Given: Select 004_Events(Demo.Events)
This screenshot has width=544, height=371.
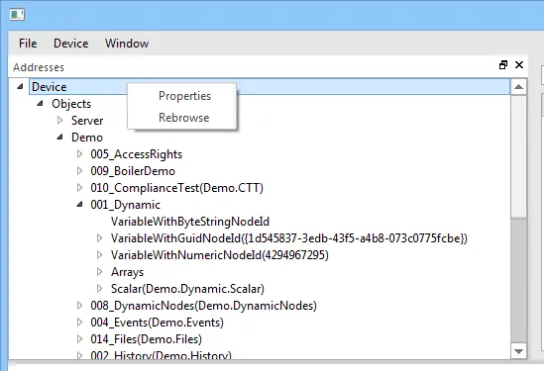Looking at the screenshot, I should tap(158, 323).
